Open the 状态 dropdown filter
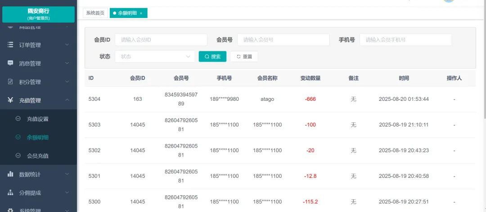 pos(155,57)
